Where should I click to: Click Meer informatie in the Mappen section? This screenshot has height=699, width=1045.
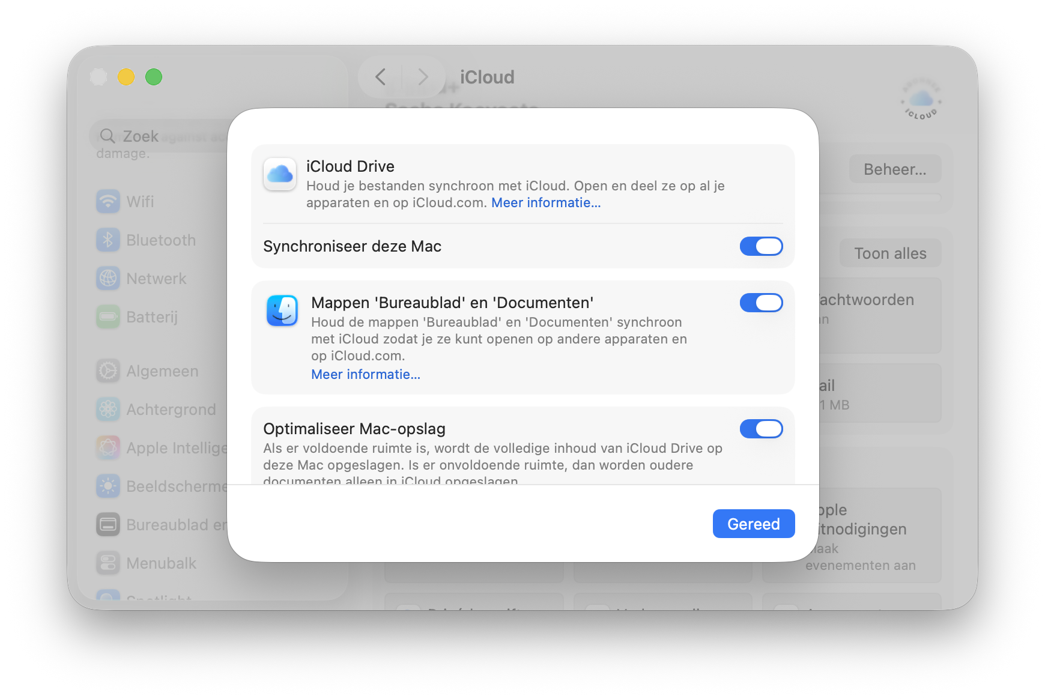[x=365, y=374]
